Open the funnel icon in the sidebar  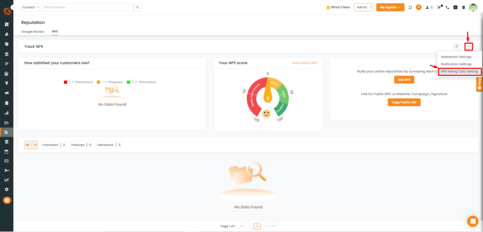[7, 83]
